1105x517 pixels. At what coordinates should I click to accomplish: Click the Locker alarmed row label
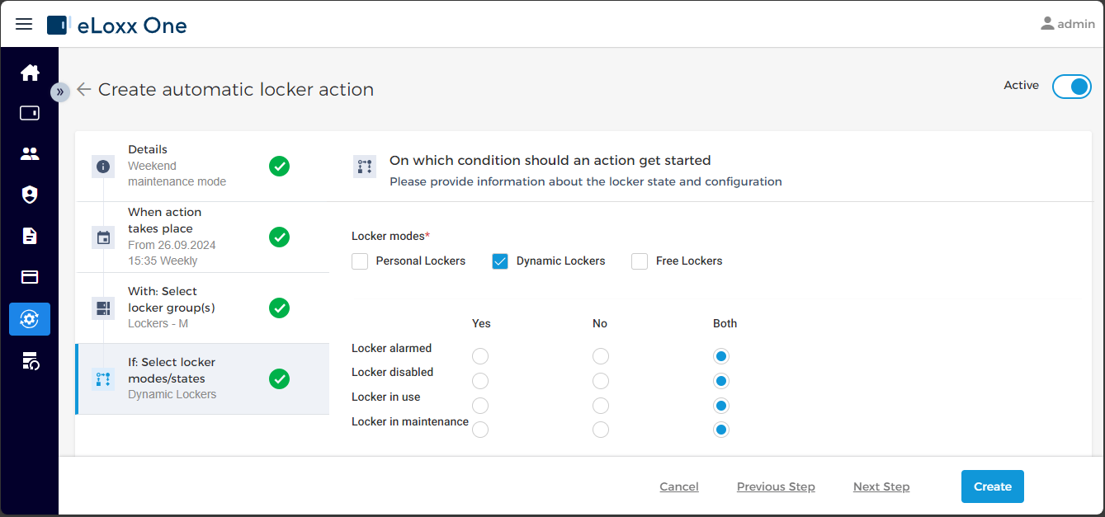click(x=392, y=349)
